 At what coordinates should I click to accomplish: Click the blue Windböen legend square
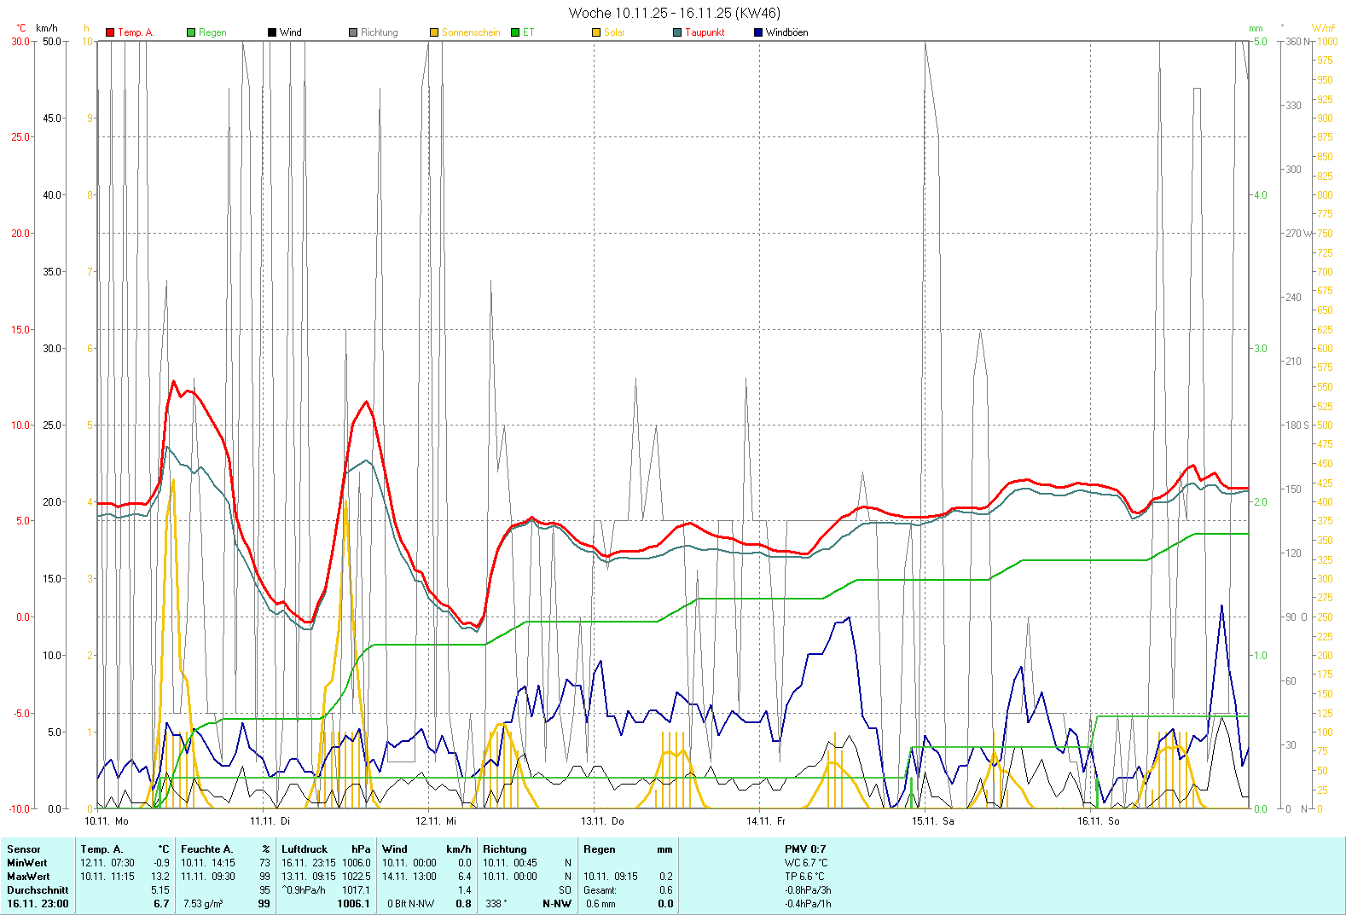(x=758, y=32)
